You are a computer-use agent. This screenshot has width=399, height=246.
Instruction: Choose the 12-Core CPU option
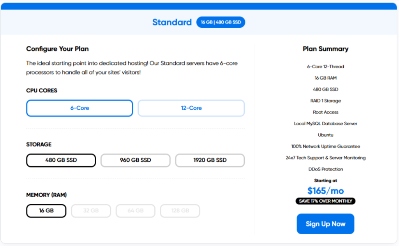(191, 108)
